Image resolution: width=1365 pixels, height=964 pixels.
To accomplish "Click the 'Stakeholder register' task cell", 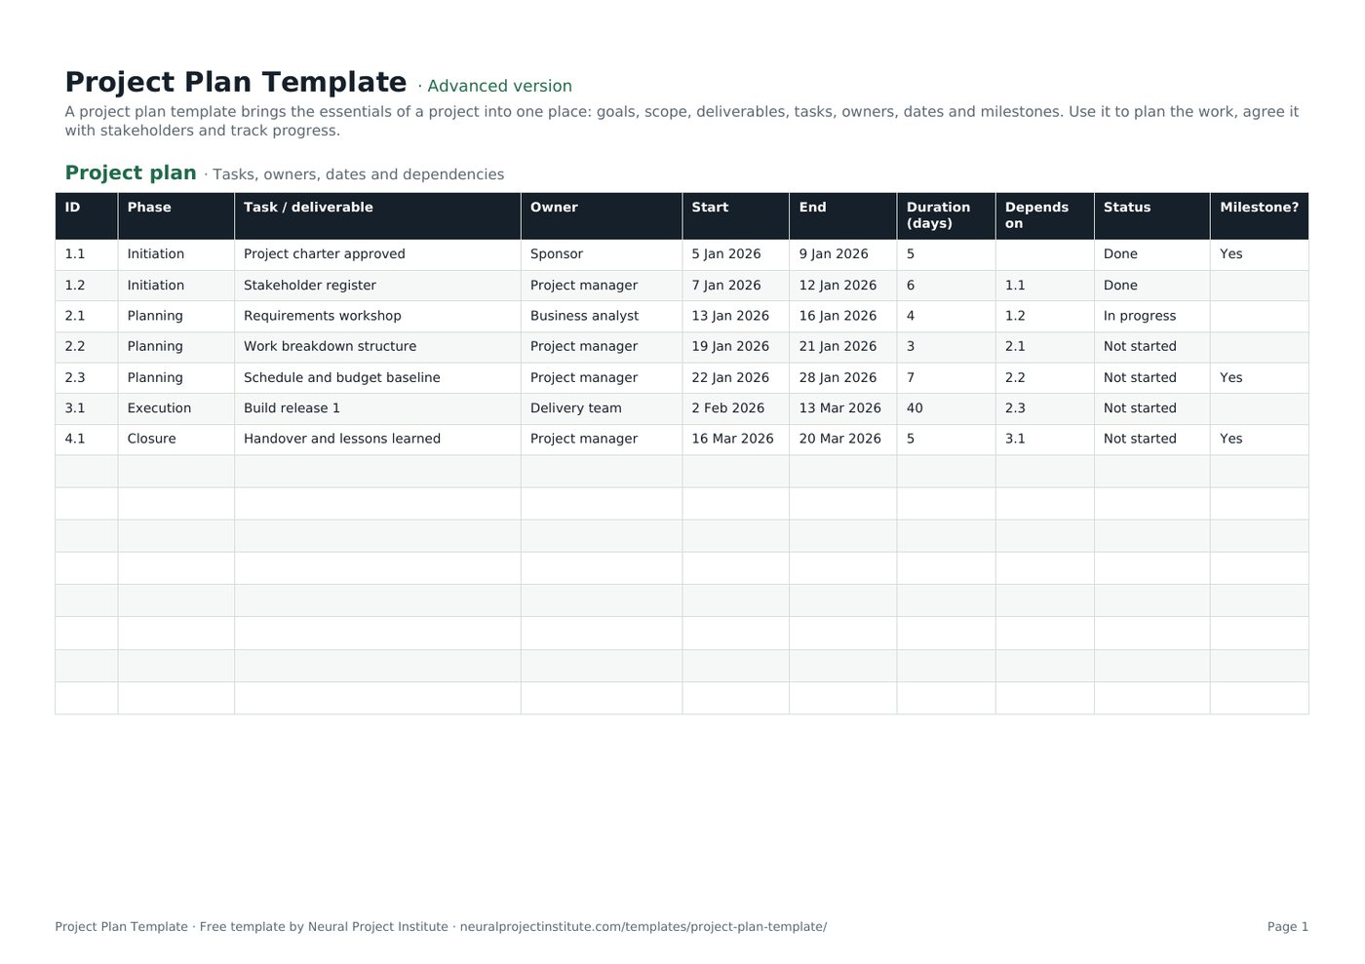I will tap(377, 286).
